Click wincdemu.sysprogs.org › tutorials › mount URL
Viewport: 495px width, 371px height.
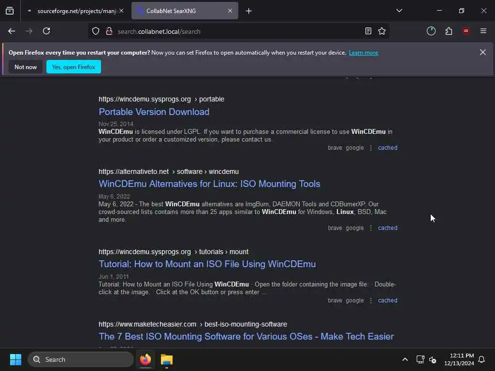tap(174, 252)
